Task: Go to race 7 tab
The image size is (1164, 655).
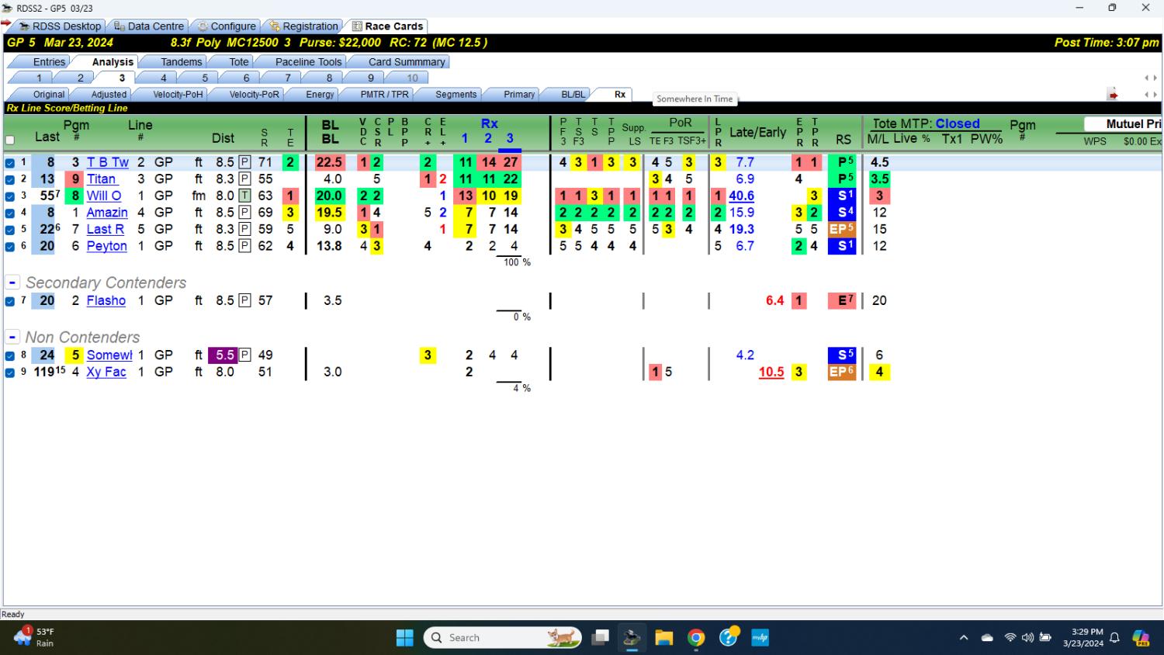Action: (x=287, y=78)
